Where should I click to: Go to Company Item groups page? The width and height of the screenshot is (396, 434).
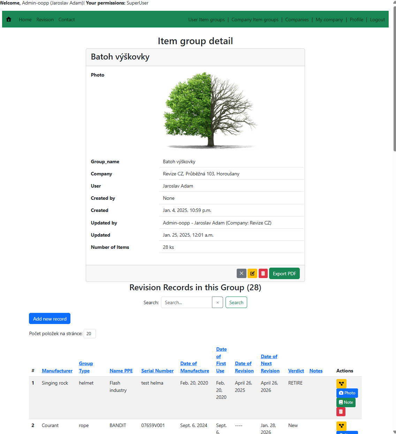coord(255,19)
